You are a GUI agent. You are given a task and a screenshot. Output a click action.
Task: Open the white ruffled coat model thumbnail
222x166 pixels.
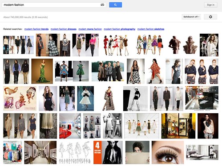[209, 45]
